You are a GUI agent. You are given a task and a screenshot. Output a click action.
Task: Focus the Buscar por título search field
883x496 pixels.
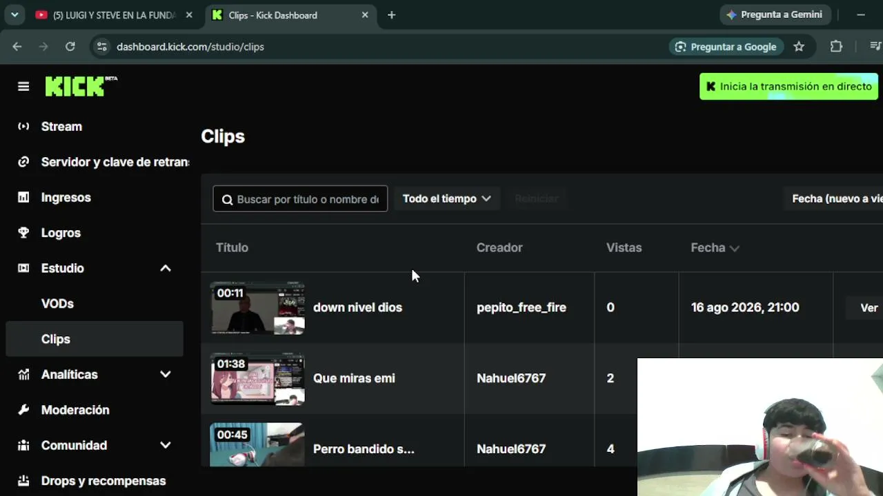pyautogui.click(x=300, y=199)
